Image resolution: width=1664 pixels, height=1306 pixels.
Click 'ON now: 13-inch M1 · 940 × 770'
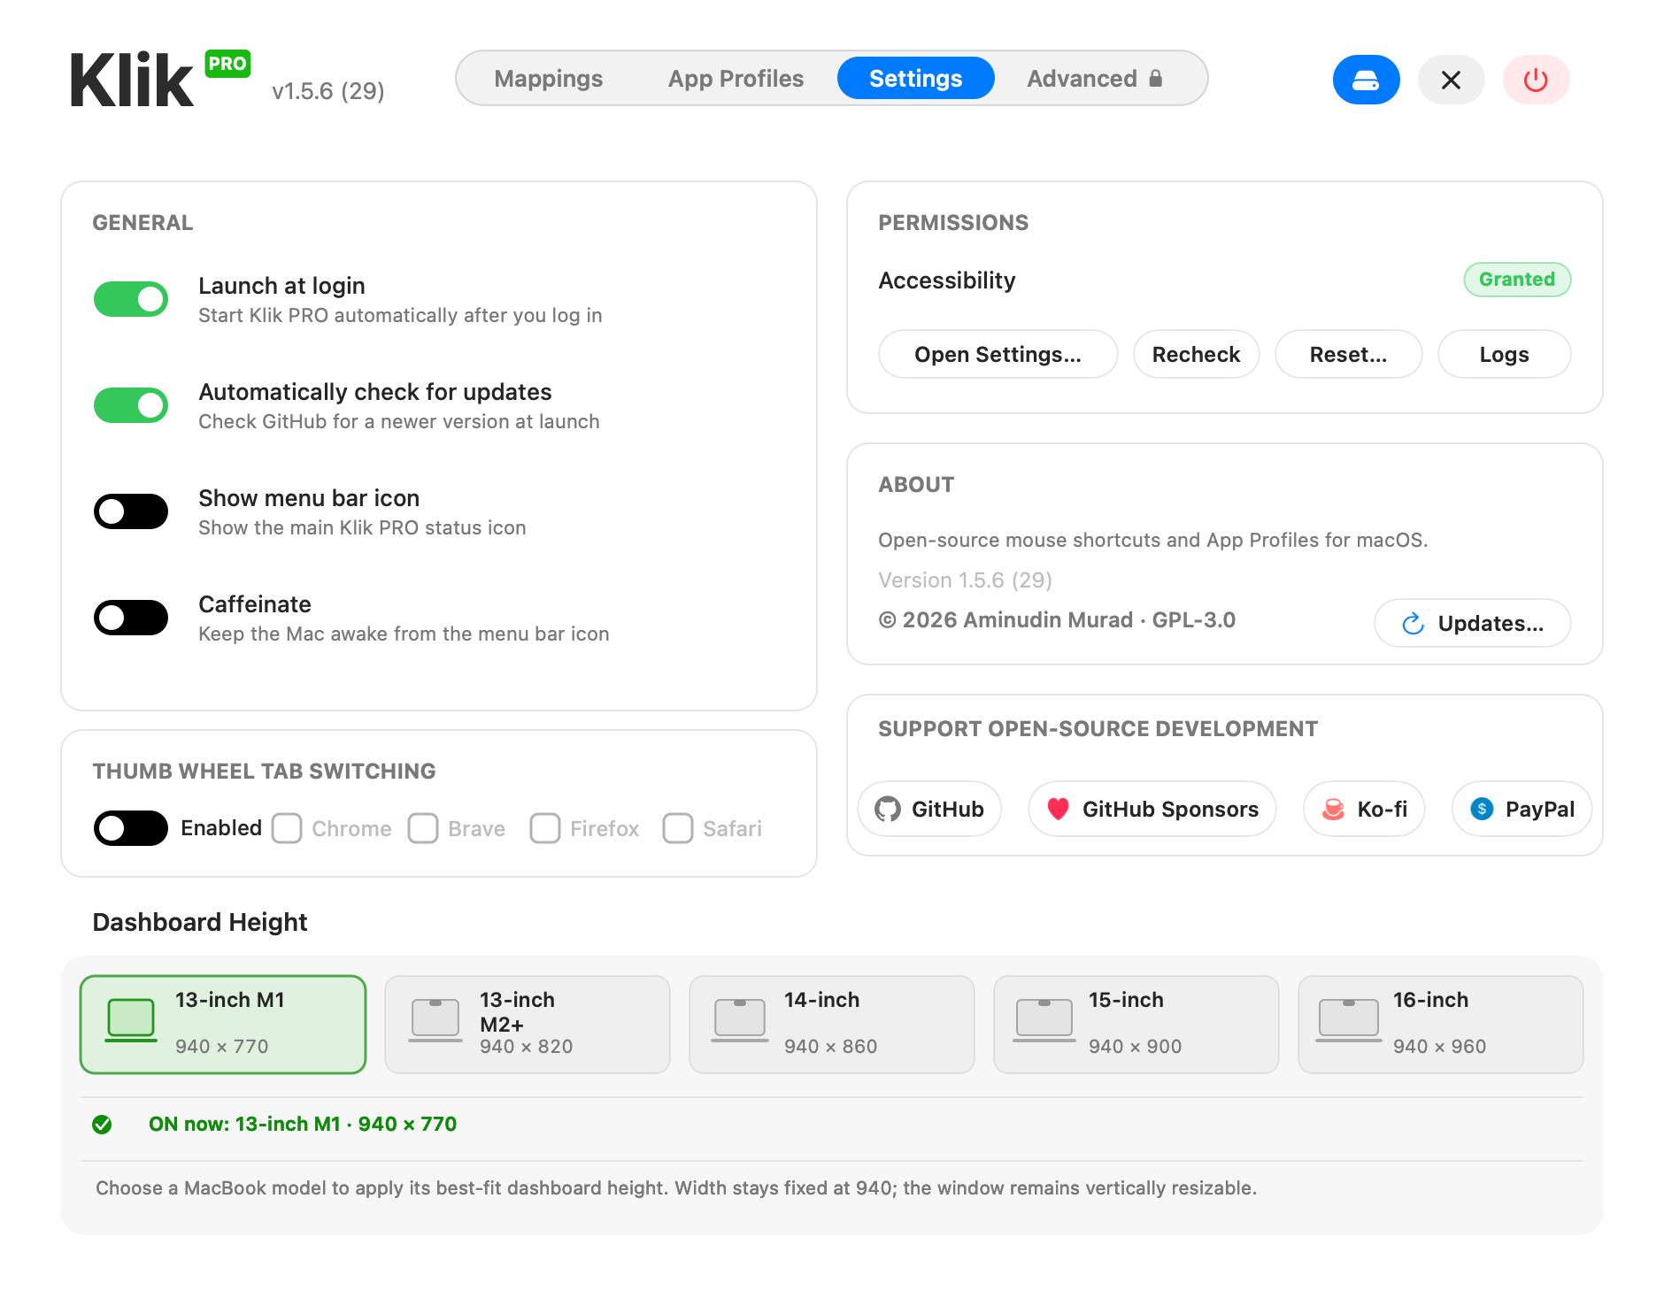click(303, 1125)
